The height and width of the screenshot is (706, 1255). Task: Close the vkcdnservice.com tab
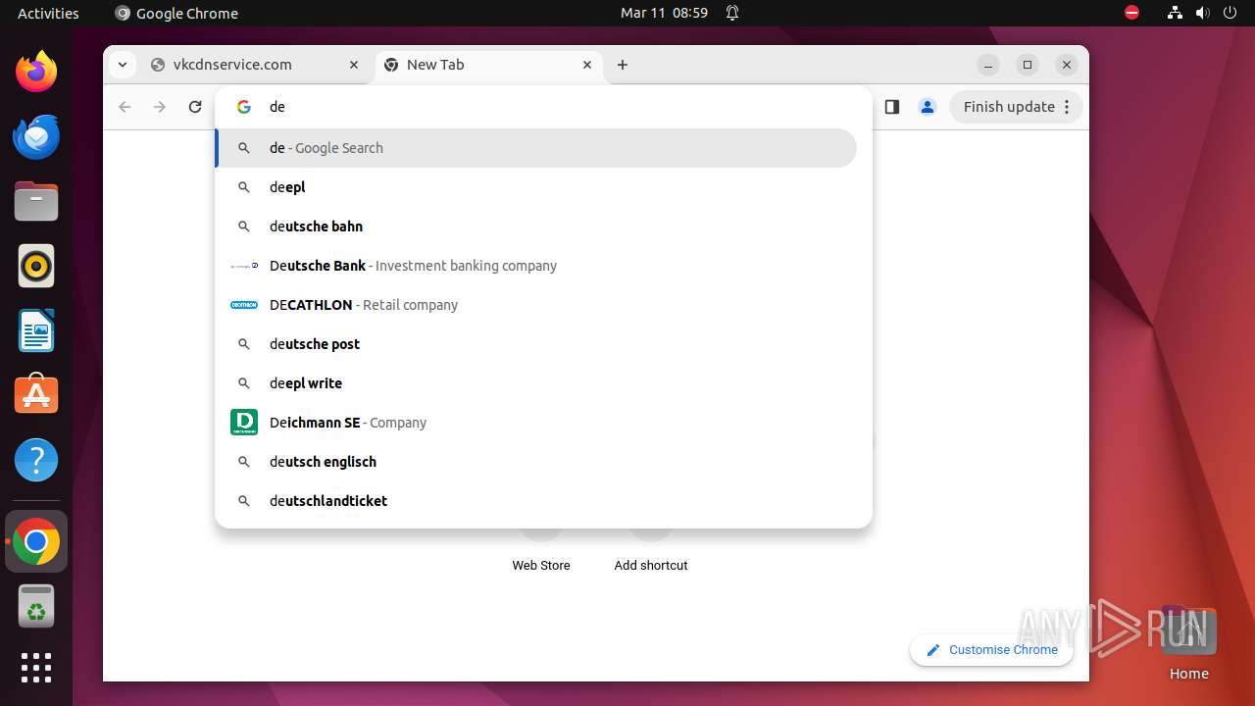click(x=354, y=65)
